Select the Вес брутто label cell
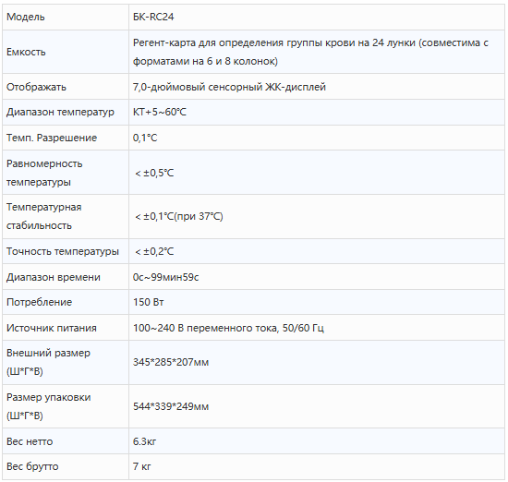 coord(66,466)
